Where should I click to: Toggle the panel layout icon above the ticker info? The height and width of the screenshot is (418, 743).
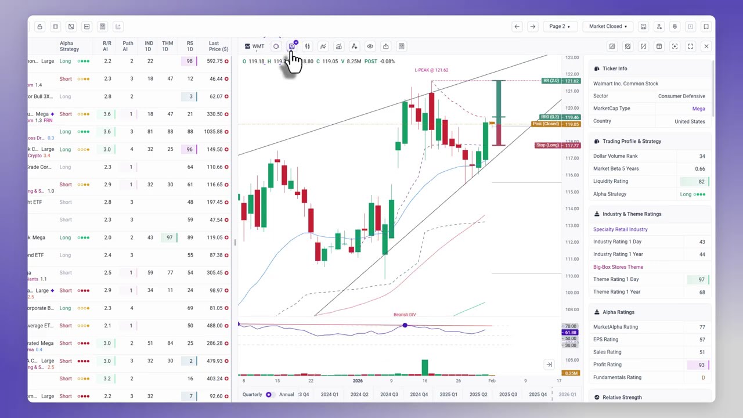(659, 46)
